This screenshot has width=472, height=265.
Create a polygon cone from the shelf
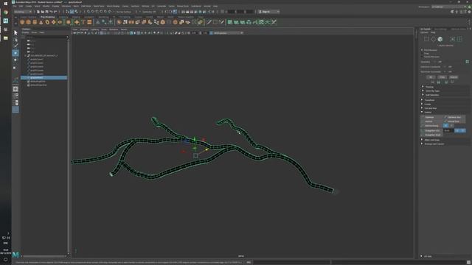click(x=41, y=22)
